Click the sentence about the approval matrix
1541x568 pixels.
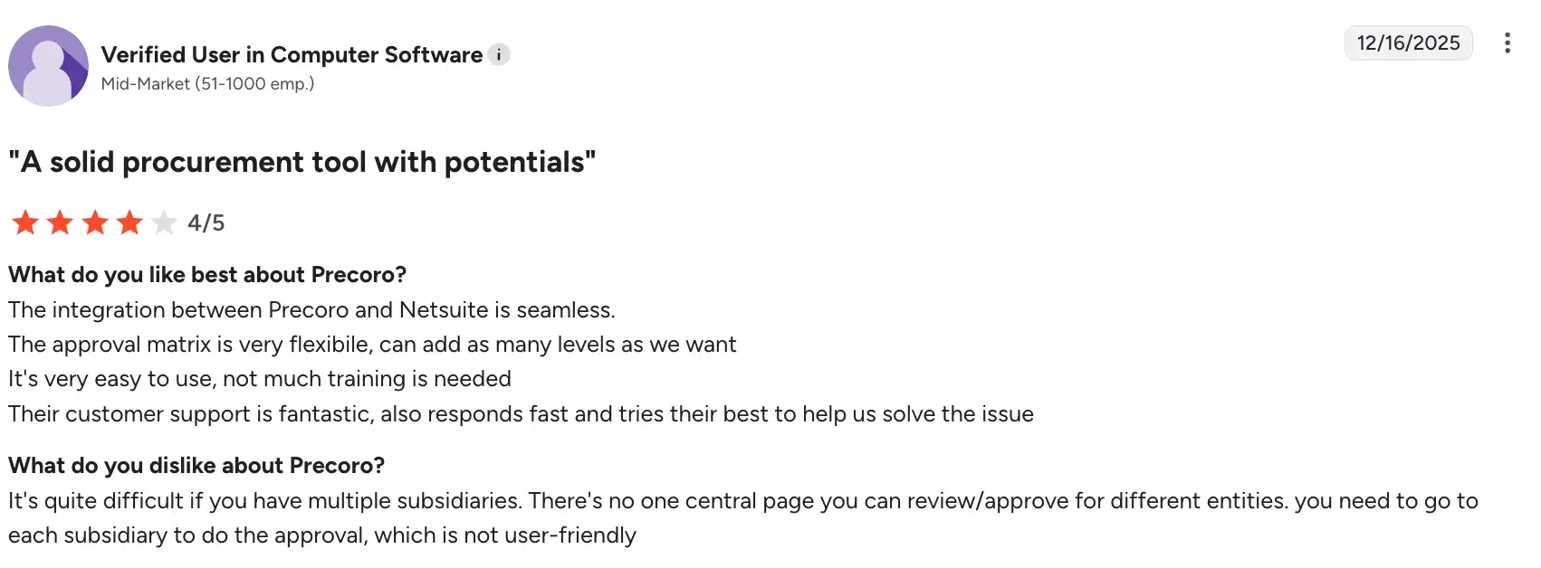pyautogui.click(x=372, y=345)
